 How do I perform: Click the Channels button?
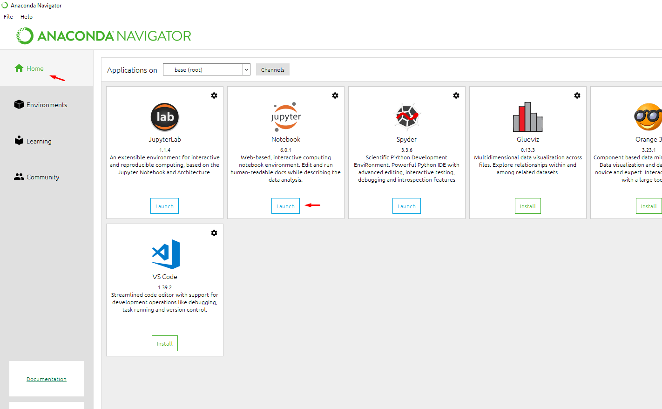coord(273,69)
